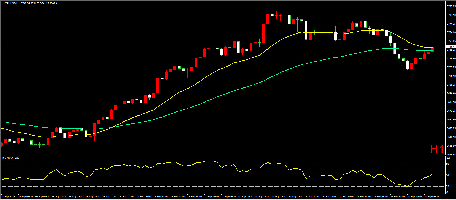Image resolution: width=456 pixels, height=200 pixels.
Task: Click the RSI 50 level scale label
Action: pos(448,175)
